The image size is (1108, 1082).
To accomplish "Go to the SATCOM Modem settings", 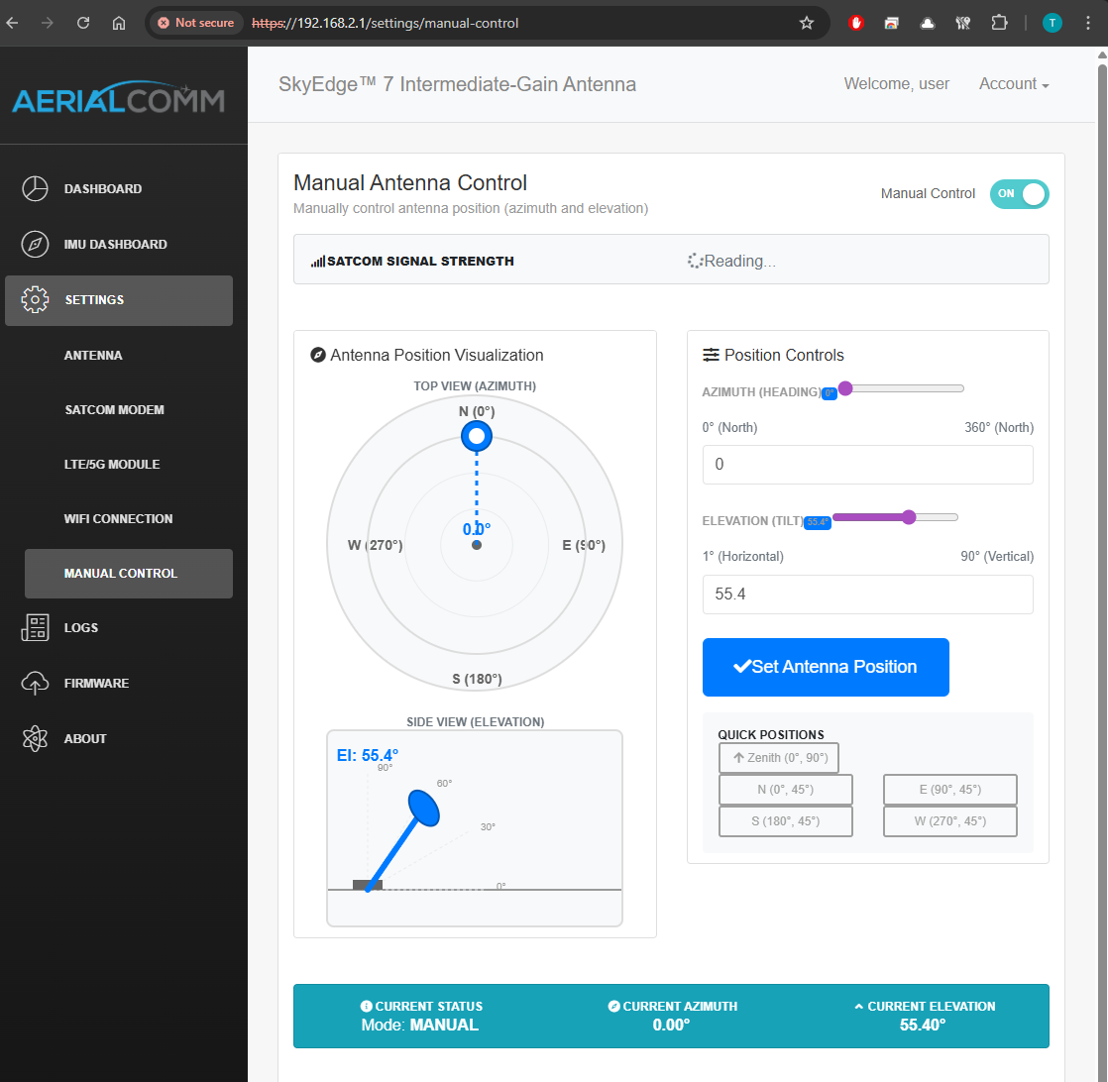I will [114, 409].
